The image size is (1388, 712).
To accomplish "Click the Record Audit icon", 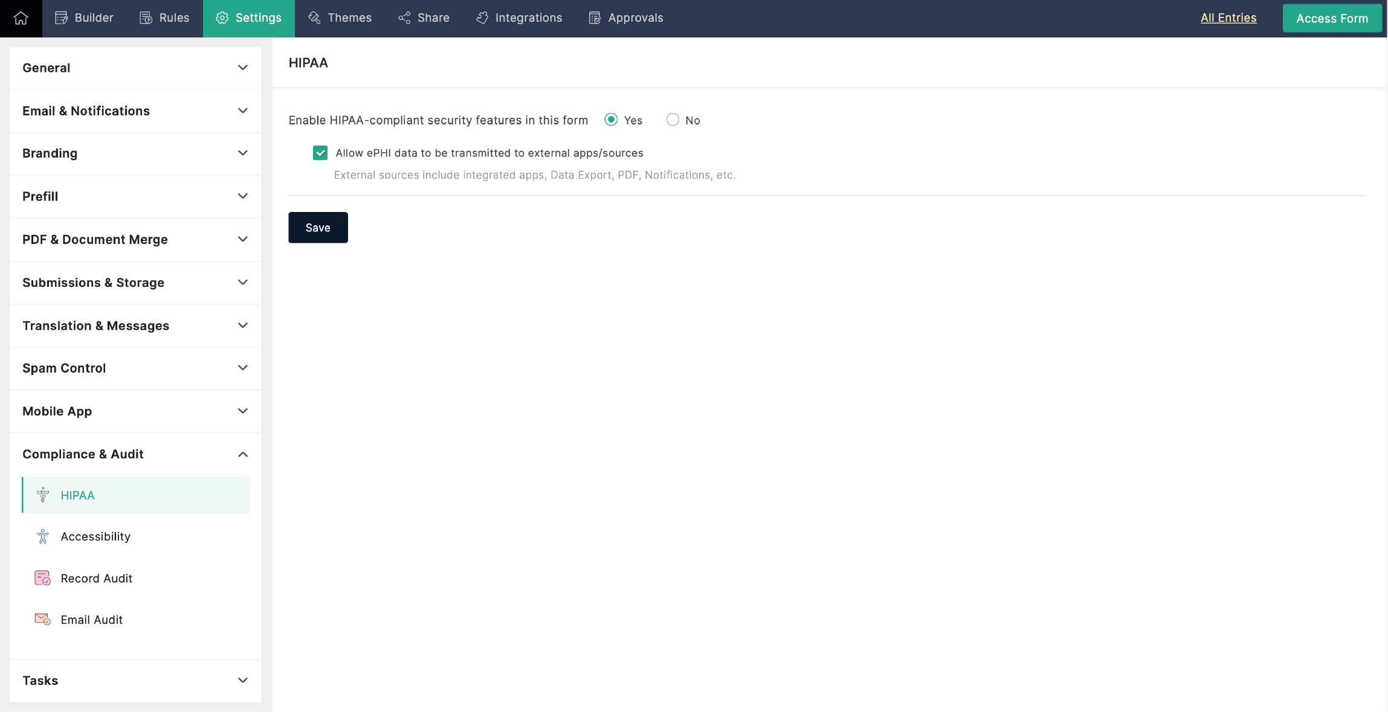I will pyautogui.click(x=42, y=578).
